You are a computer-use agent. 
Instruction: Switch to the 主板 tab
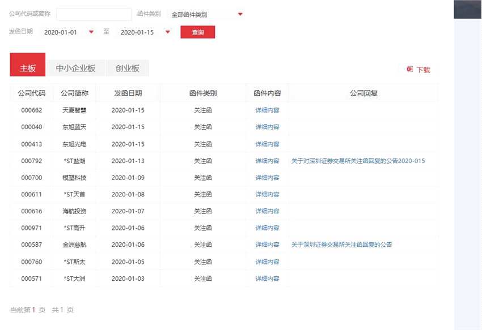click(28, 65)
